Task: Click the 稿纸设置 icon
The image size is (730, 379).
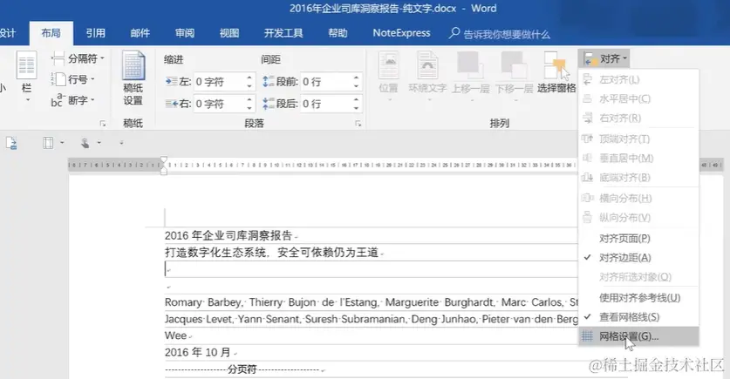Action: (x=133, y=78)
